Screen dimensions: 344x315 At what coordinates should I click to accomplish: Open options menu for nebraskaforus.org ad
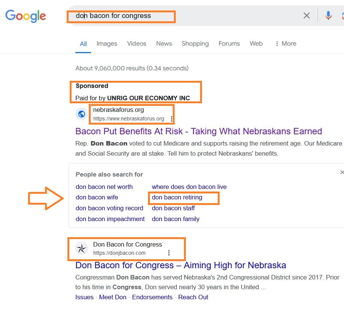[171, 119]
